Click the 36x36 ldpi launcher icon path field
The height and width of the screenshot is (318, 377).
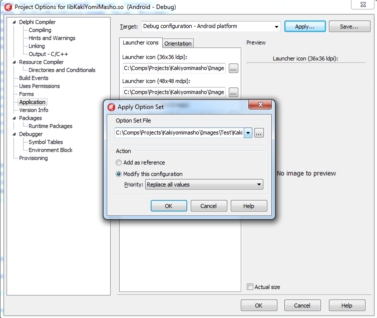click(x=174, y=68)
